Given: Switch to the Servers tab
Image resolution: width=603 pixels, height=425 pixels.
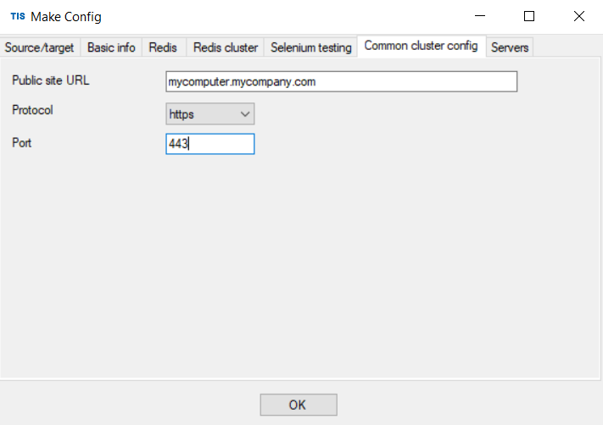Looking at the screenshot, I should click(x=510, y=47).
